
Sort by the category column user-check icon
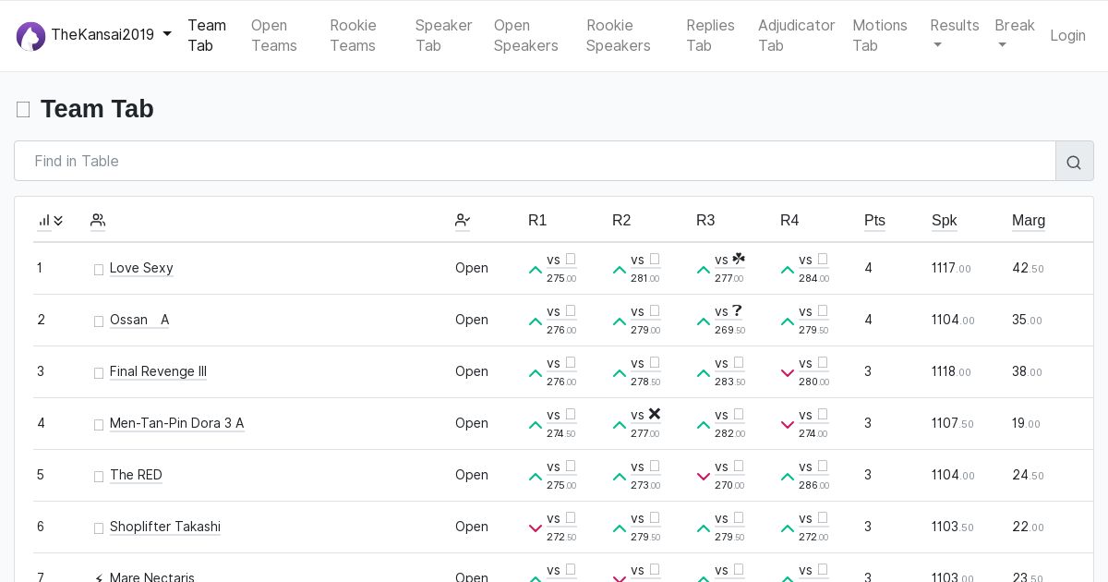click(463, 221)
